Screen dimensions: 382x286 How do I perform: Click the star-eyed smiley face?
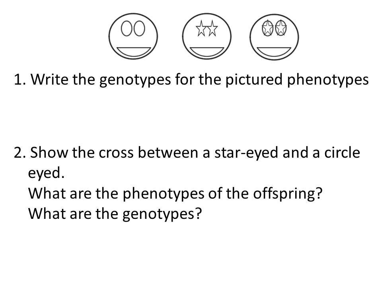(x=207, y=36)
